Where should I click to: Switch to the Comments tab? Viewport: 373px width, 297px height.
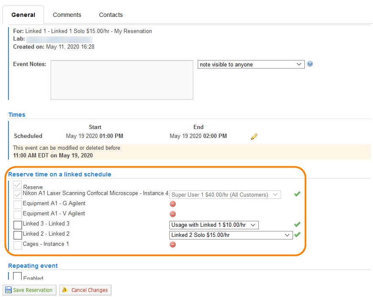tap(67, 15)
